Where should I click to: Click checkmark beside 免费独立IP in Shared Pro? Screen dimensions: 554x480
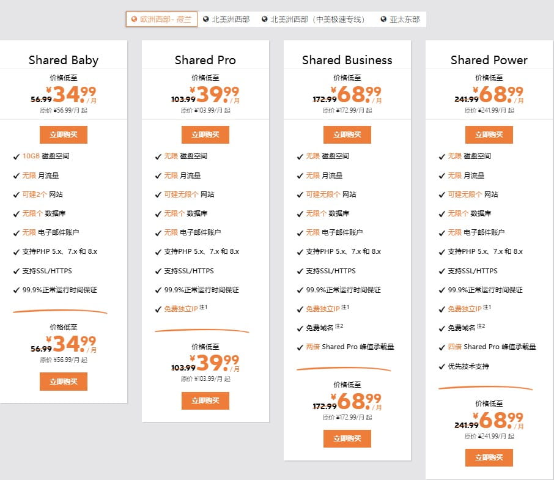[x=158, y=309]
